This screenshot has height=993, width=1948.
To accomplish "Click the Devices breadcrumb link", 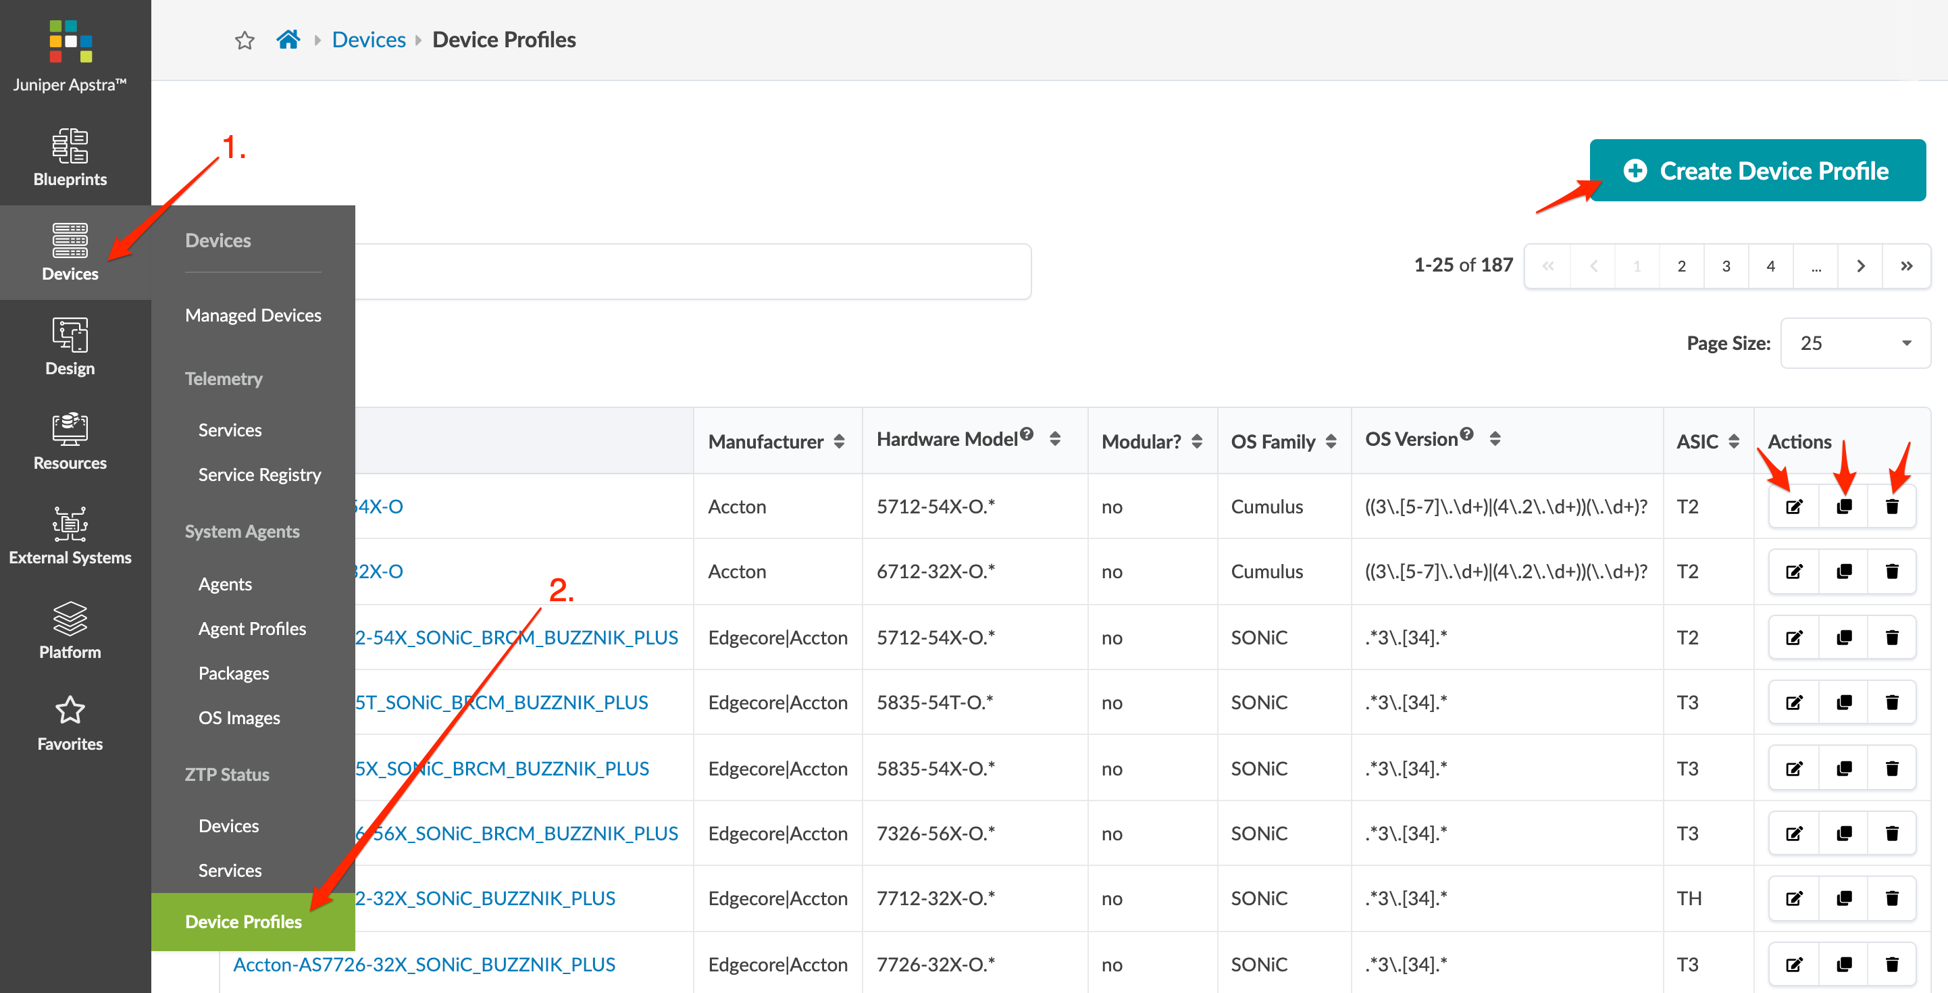I will pos(368,39).
